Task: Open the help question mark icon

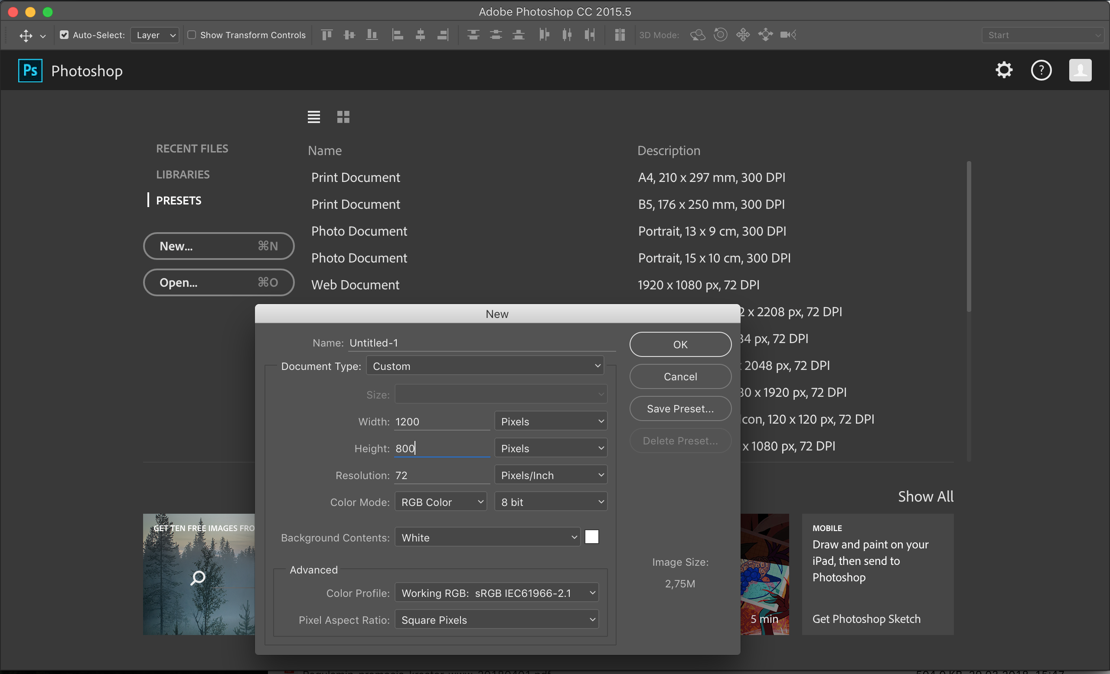Action: pos(1041,70)
